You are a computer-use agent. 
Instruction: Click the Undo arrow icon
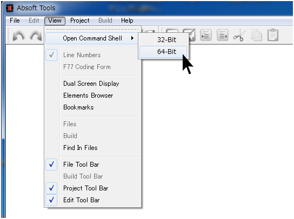(x=18, y=36)
